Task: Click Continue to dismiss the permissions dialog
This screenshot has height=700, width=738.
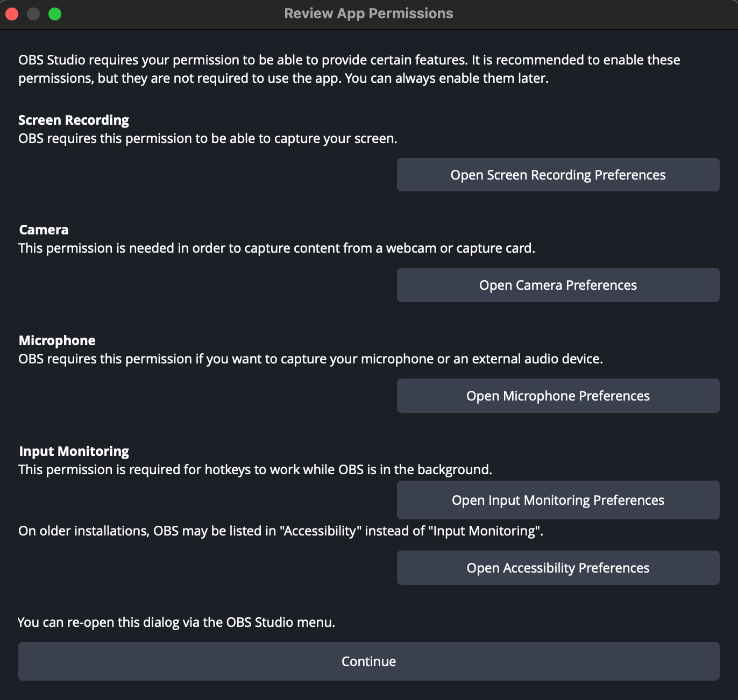Action: (369, 661)
